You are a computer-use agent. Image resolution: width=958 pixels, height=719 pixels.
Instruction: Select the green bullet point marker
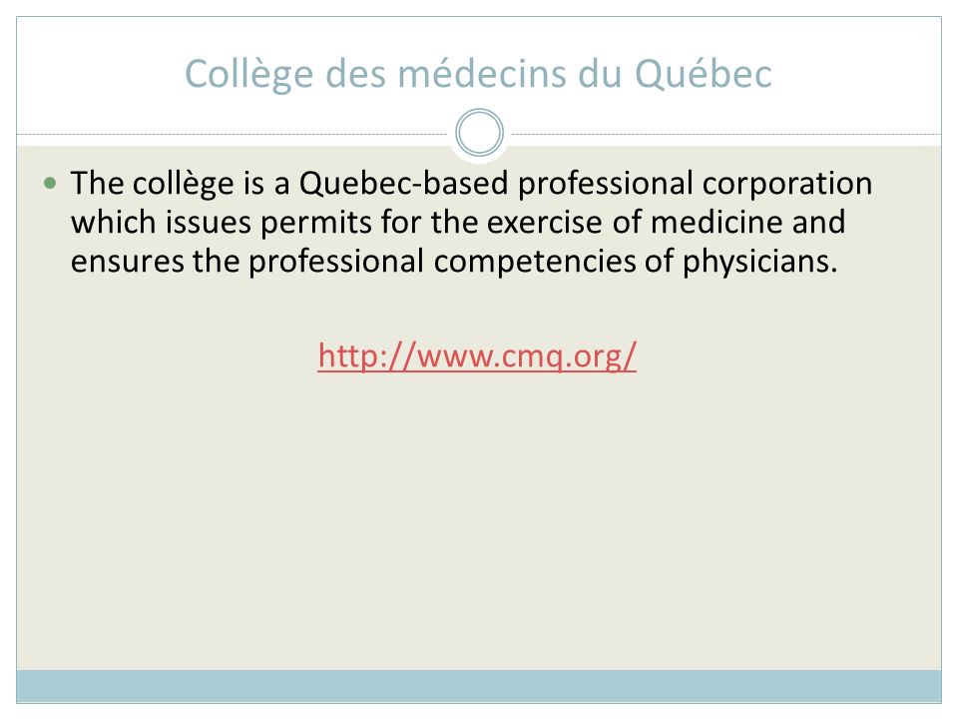[x=50, y=183]
